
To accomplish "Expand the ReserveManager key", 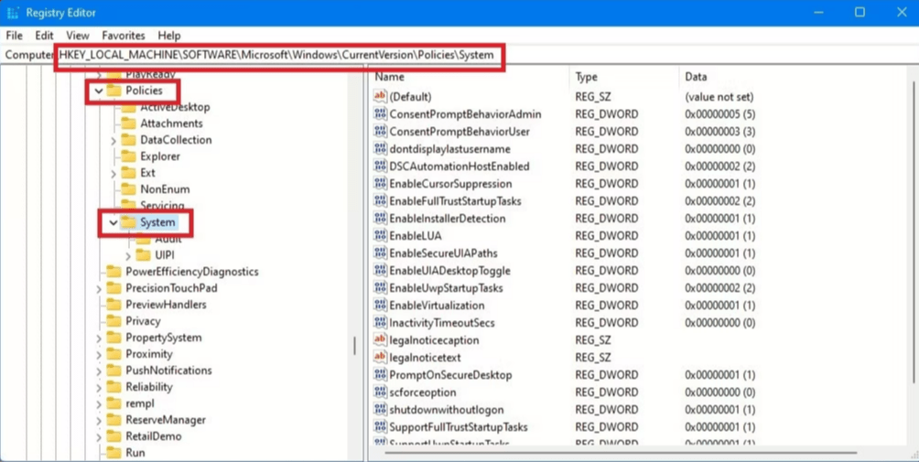I will point(99,421).
